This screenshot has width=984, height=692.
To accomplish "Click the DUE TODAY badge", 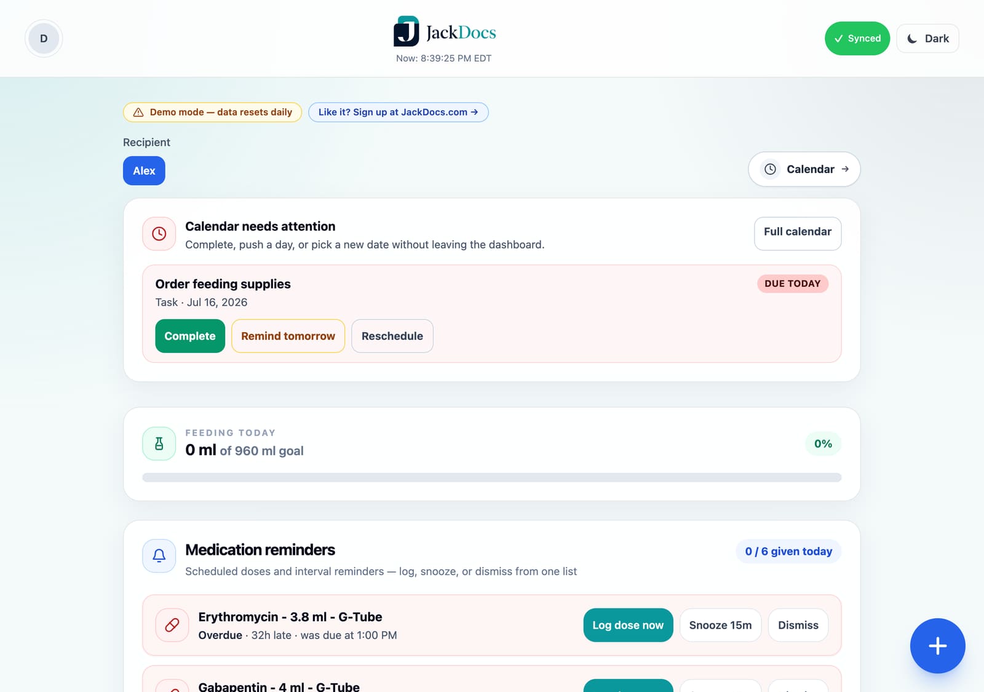I will (x=792, y=284).
